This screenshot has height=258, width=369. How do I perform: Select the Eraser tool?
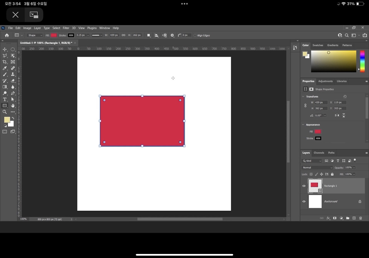(13, 81)
